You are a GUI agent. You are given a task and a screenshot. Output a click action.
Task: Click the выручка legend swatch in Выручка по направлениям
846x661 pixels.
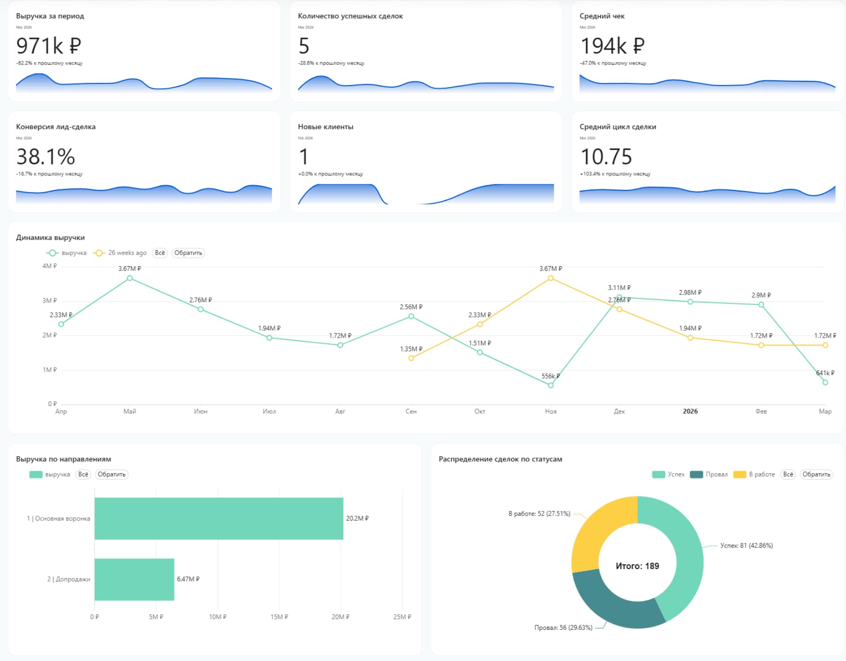37,474
